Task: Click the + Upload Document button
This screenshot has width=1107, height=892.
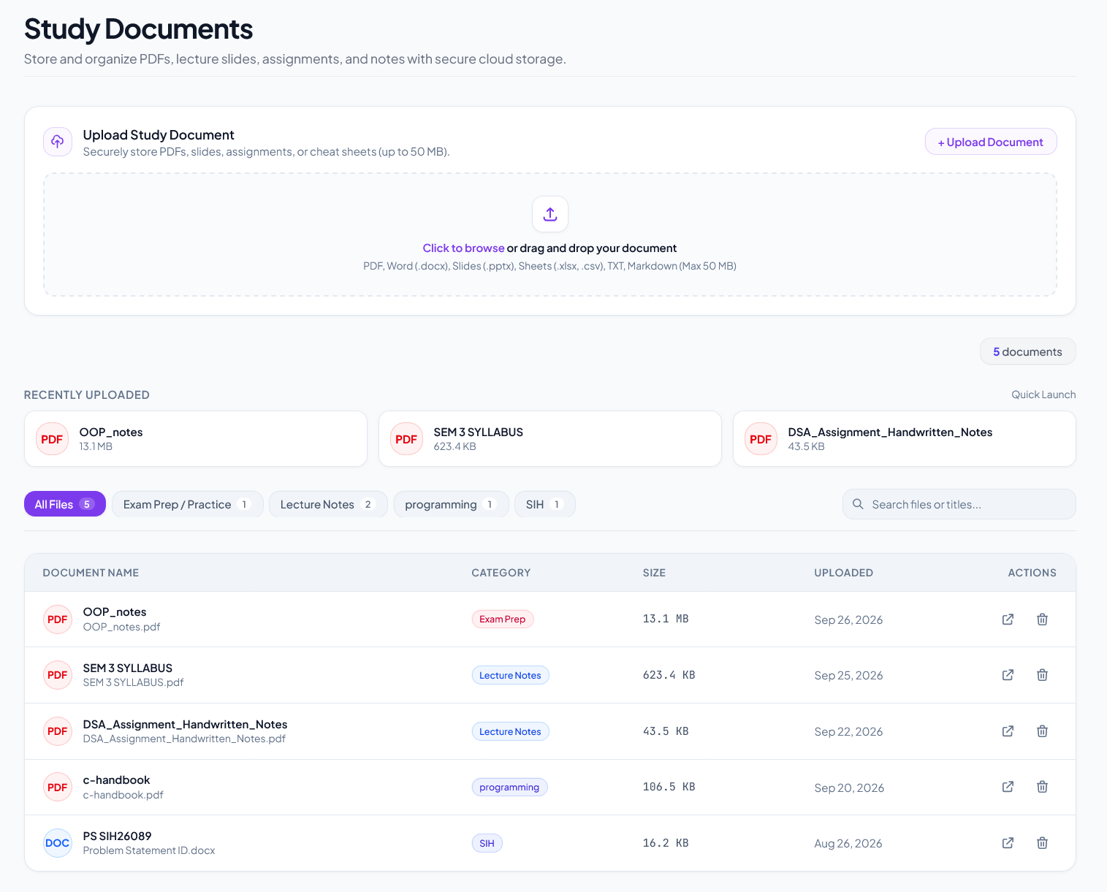Action: (991, 142)
